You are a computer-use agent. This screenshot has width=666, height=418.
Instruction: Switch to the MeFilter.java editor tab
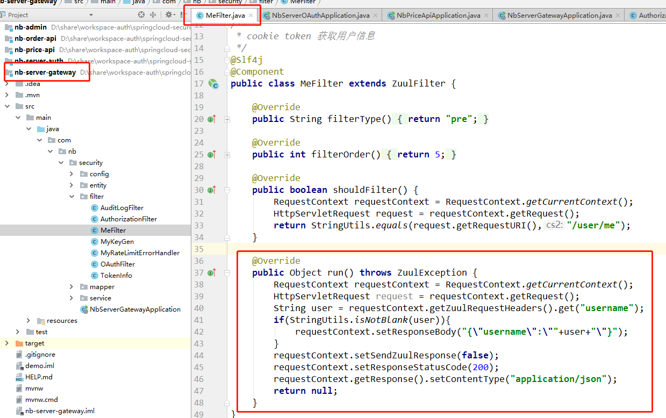tap(225, 16)
